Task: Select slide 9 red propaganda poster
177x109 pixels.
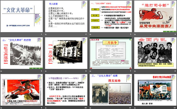Action: 21,90
